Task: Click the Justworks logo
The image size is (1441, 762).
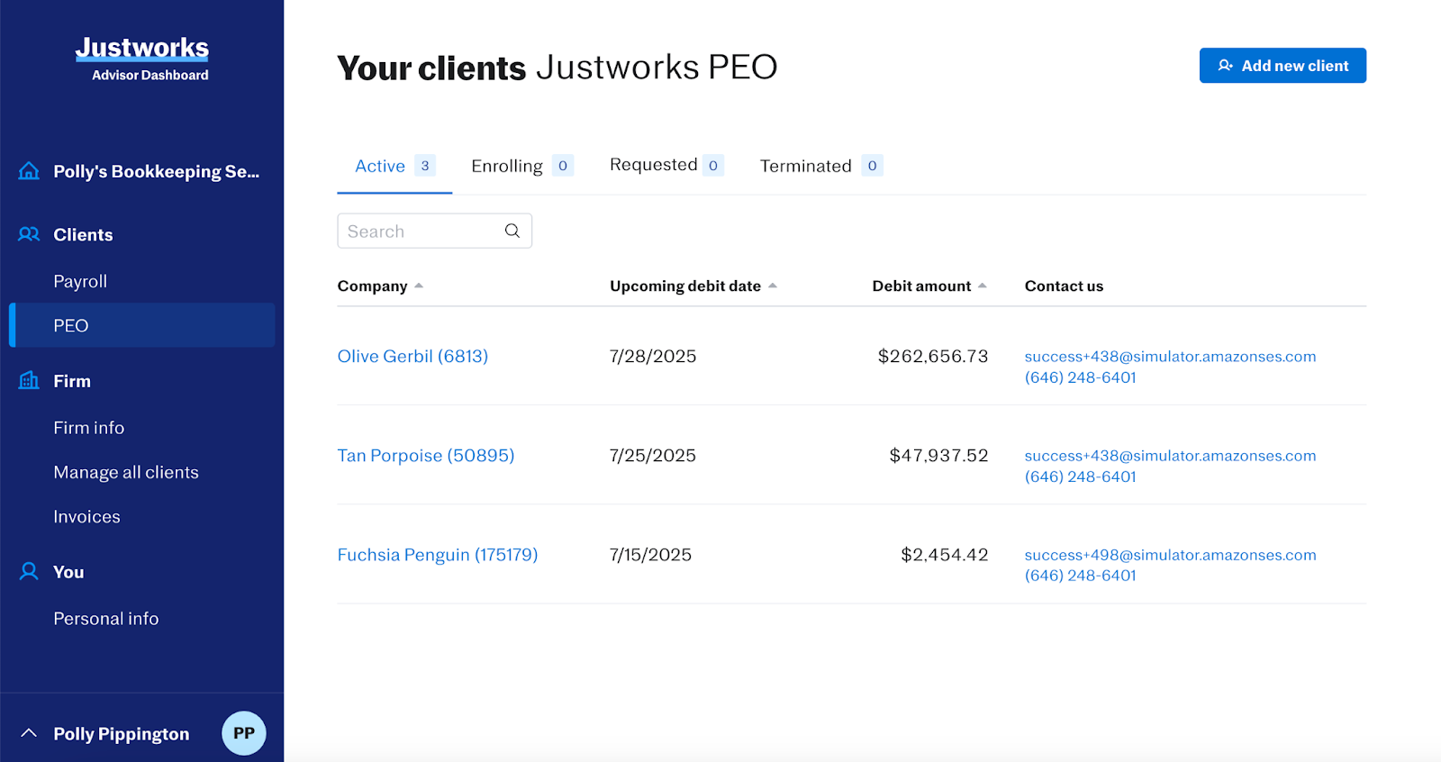Action: pos(142,49)
